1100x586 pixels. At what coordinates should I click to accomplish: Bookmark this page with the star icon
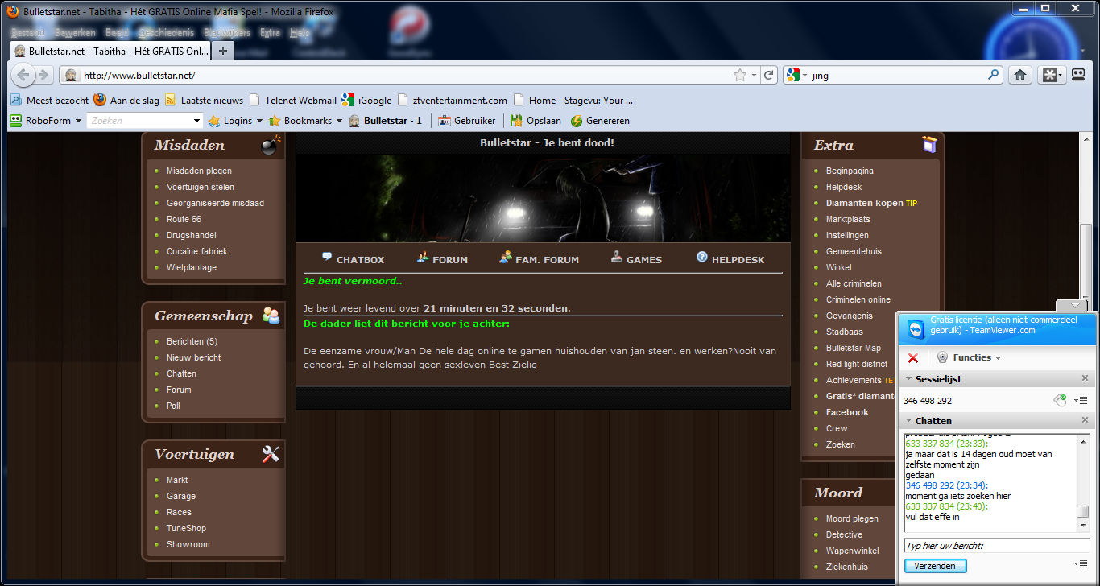[x=739, y=75]
